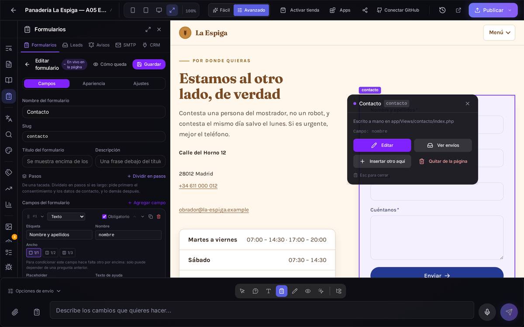
Task: Click Cómo queda preview toggle
Action: pos(110,64)
